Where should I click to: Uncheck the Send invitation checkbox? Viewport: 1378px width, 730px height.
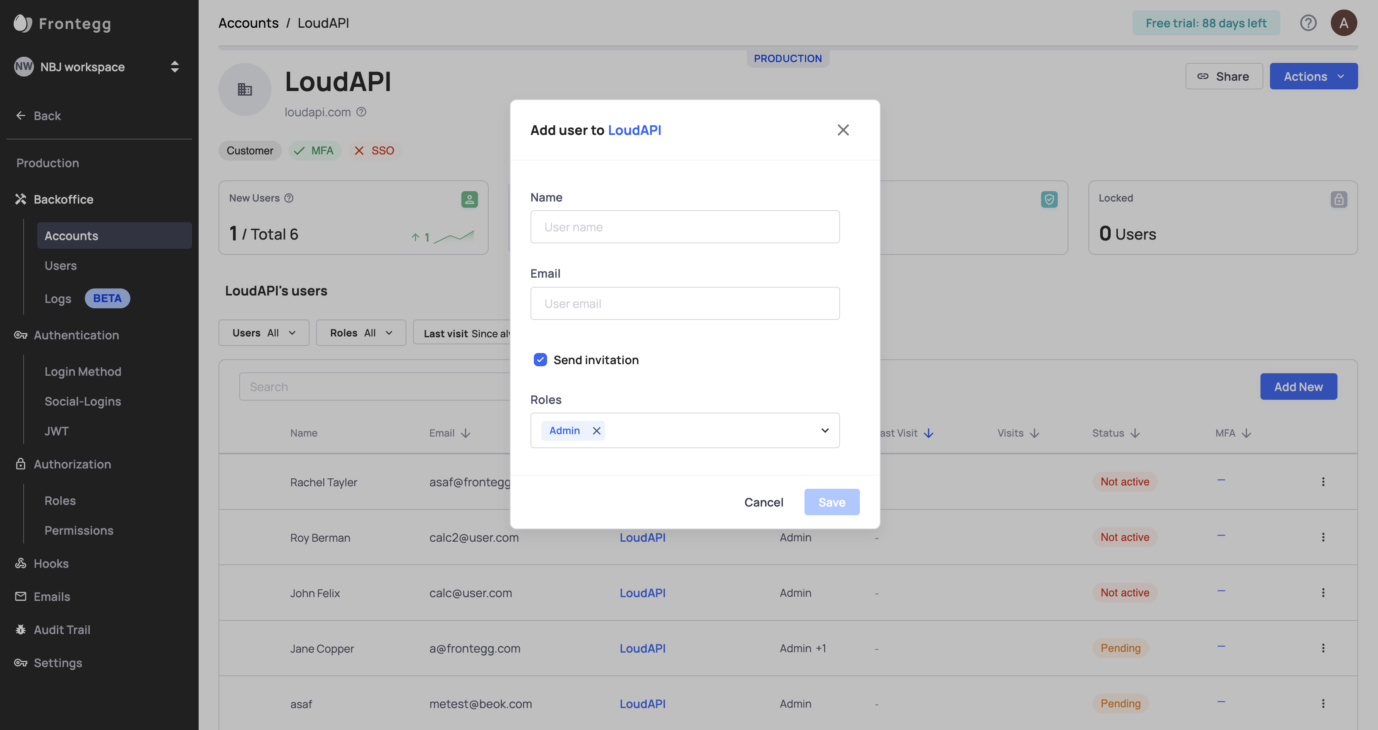540,360
